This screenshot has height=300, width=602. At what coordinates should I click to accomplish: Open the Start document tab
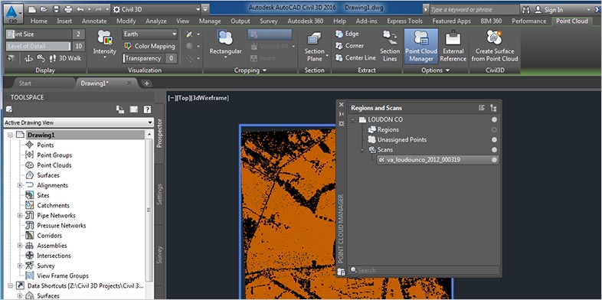[x=25, y=83]
